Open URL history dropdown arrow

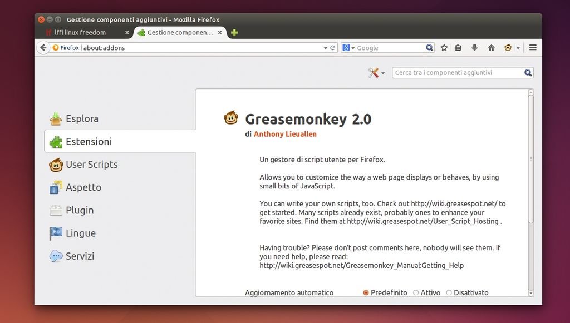point(325,48)
